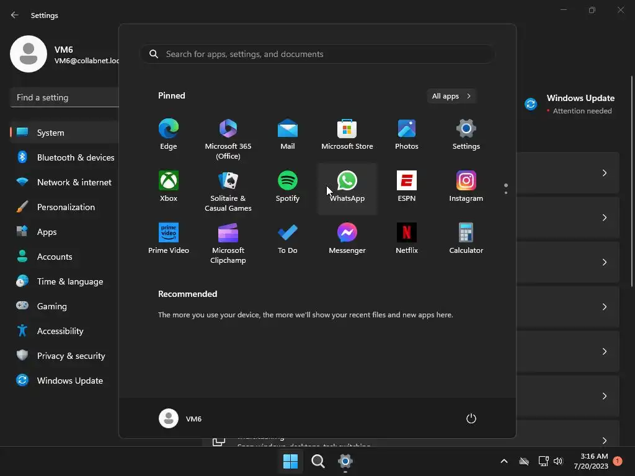Image resolution: width=635 pixels, height=476 pixels.
Task: Show hidden system tray icons
Action: tap(504, 461)
